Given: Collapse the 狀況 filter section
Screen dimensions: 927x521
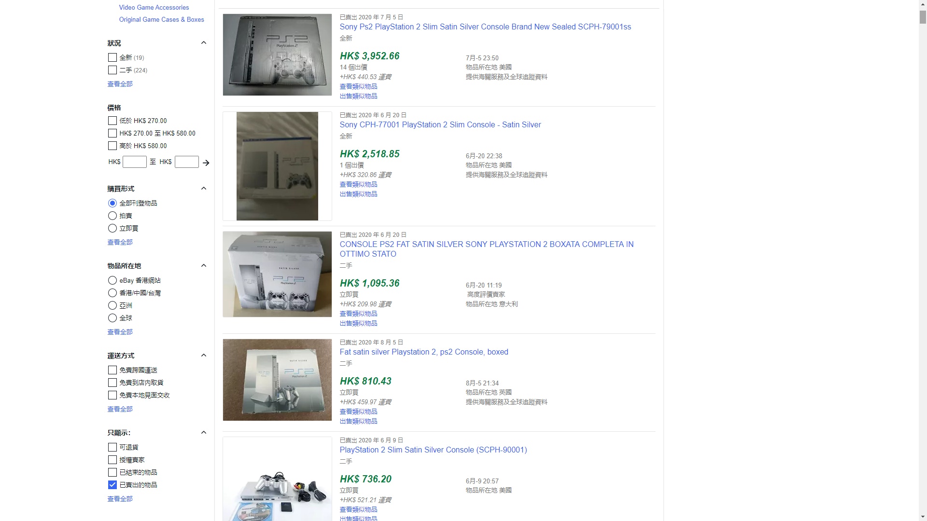Looking at the screenshot, I should tap(204, 43).
